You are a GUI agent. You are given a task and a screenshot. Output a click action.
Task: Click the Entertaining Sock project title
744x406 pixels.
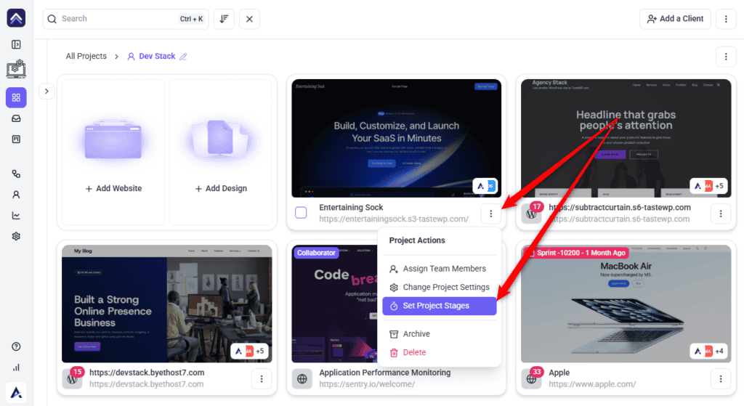point(351,208)
